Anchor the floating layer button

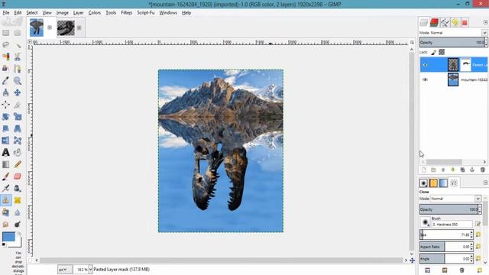[x=472, y=170]
